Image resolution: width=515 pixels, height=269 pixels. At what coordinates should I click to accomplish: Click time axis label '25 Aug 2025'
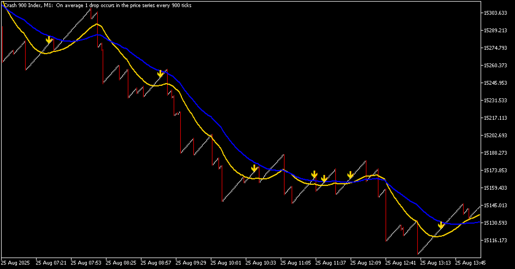pyautogui.click(x=15, y=263)
